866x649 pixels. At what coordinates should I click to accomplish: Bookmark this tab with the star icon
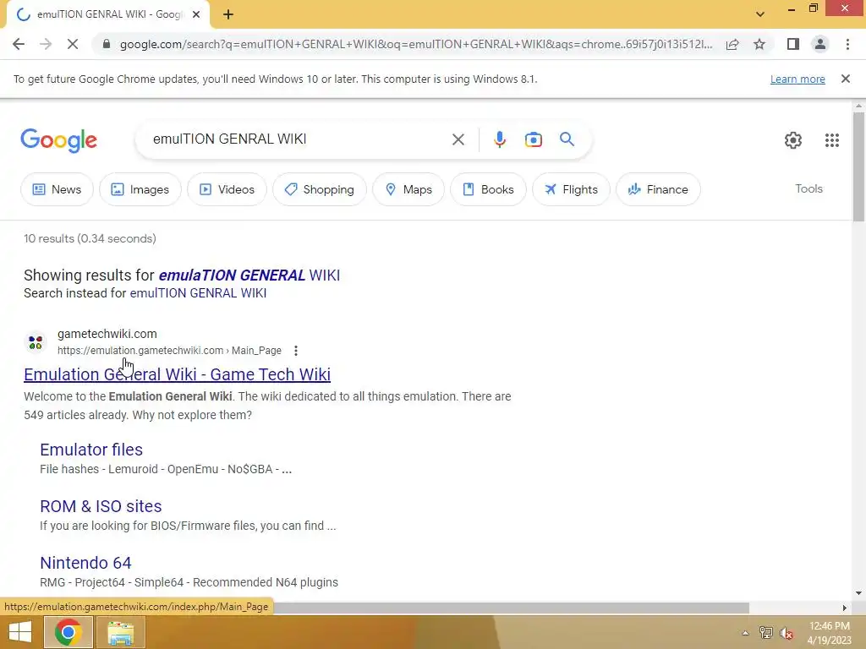[759, 44]
